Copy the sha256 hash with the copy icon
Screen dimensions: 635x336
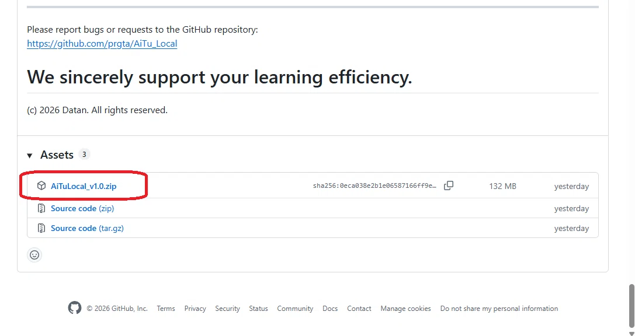coord(448,185)
